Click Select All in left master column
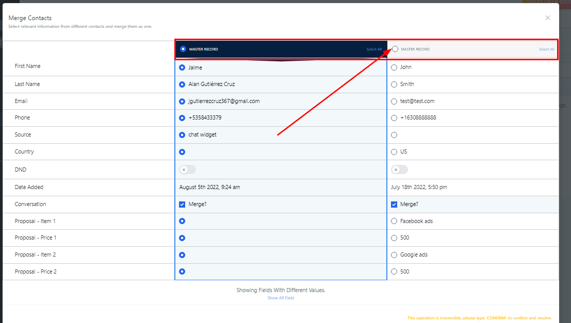Viewport: 571px width, 323px height. point(374,49)
